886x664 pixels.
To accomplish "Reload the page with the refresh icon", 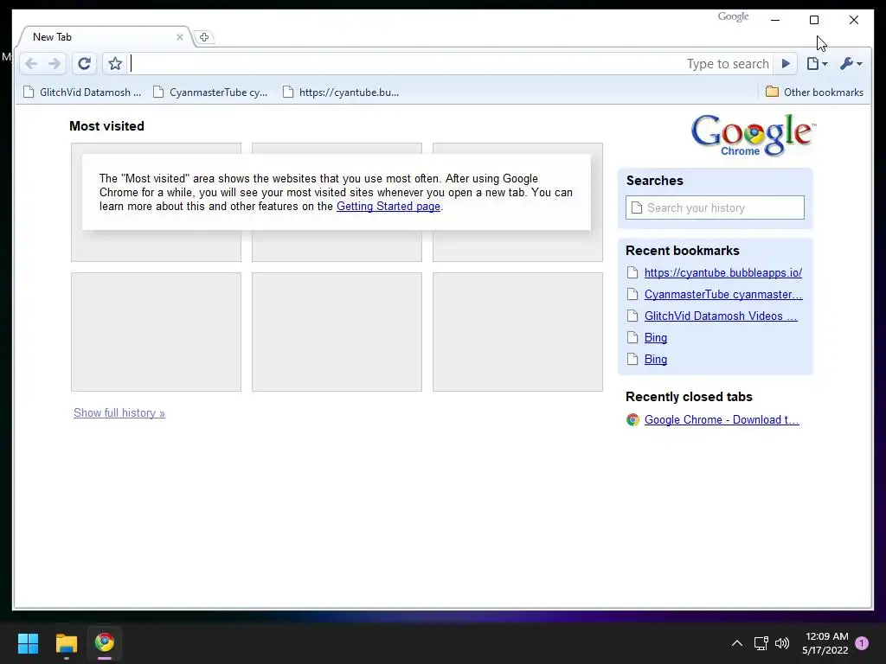I will tap(84, 64).
